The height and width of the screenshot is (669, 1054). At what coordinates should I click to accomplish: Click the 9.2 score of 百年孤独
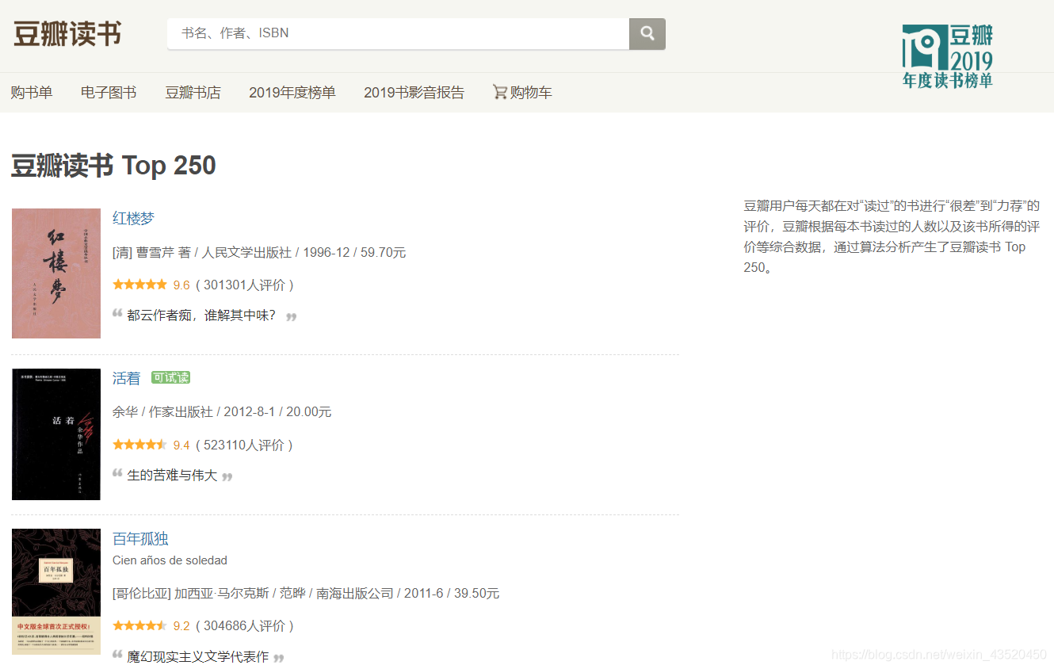point(181,626)
